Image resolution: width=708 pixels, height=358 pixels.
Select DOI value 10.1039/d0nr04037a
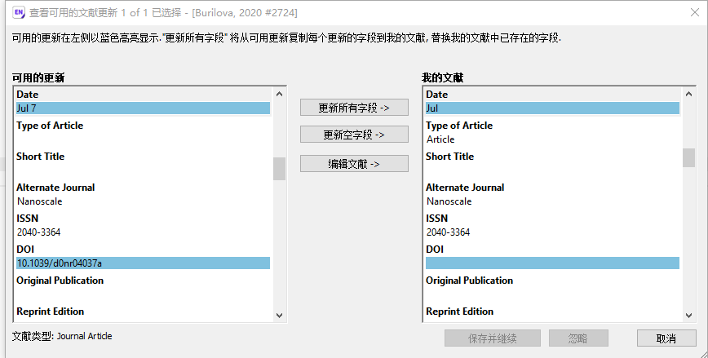point(143,263)
